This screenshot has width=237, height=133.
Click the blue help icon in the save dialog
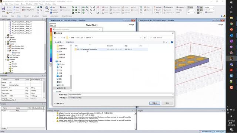(x=172, y=42)
